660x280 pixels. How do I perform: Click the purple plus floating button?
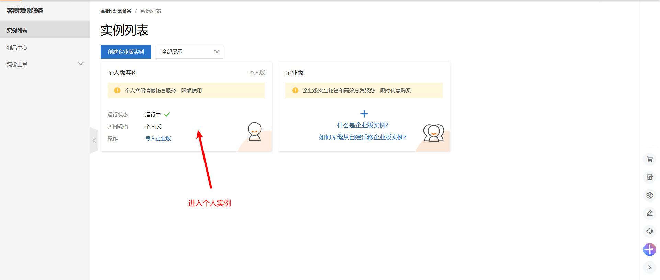[x=649, y=249]
